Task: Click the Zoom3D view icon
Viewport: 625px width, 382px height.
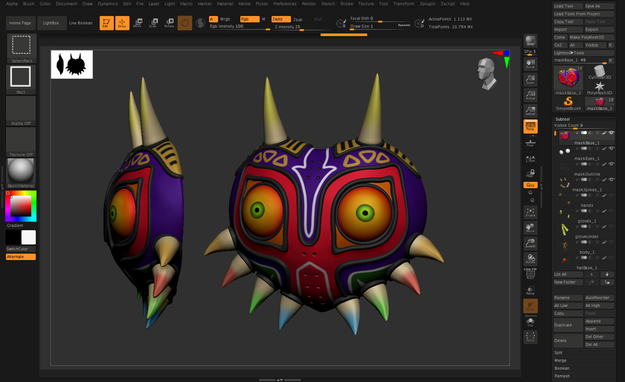Action: coord(530,243)
